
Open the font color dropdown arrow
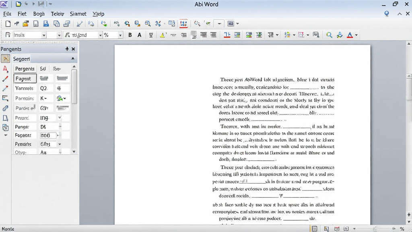click(356, 35)
